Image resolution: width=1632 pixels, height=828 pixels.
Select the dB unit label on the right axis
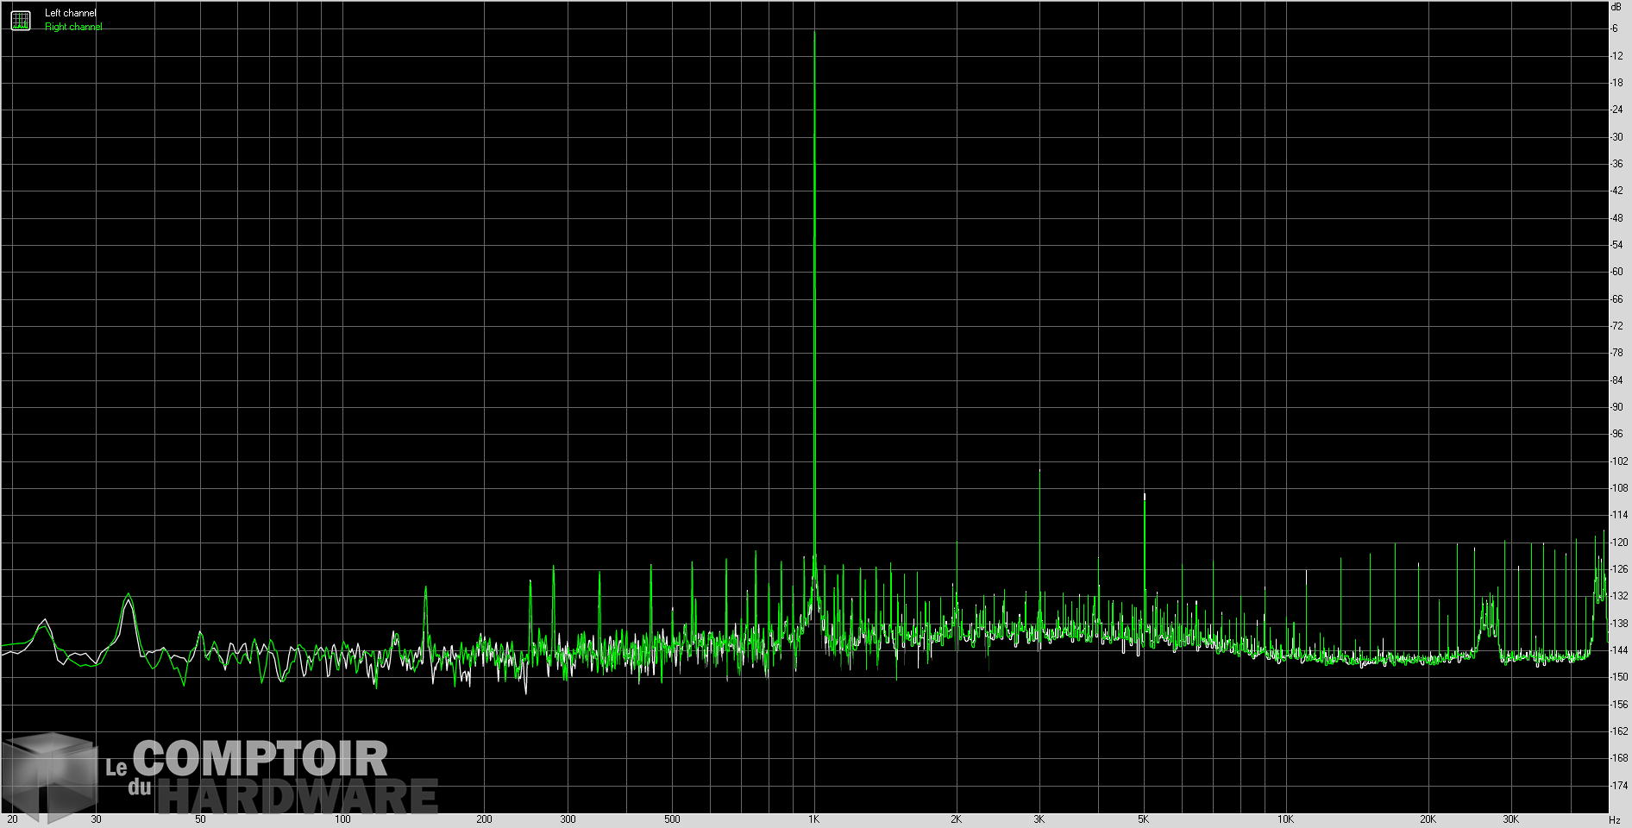tap(1617, 8)
